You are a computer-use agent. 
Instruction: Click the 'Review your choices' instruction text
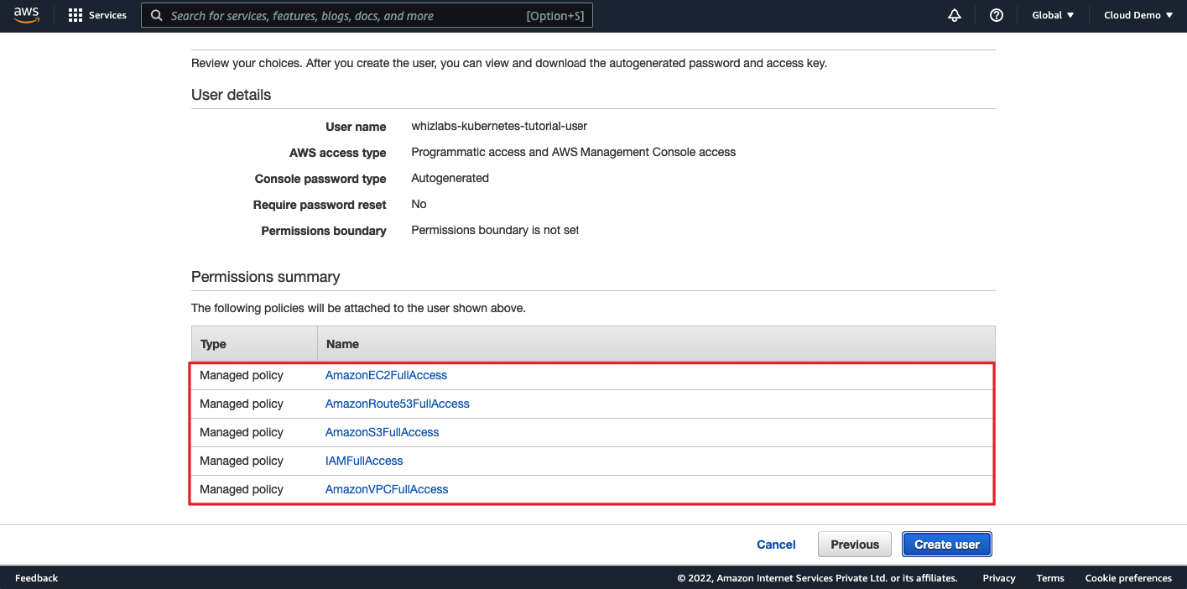pyautogui.click(x=509, y=63)
